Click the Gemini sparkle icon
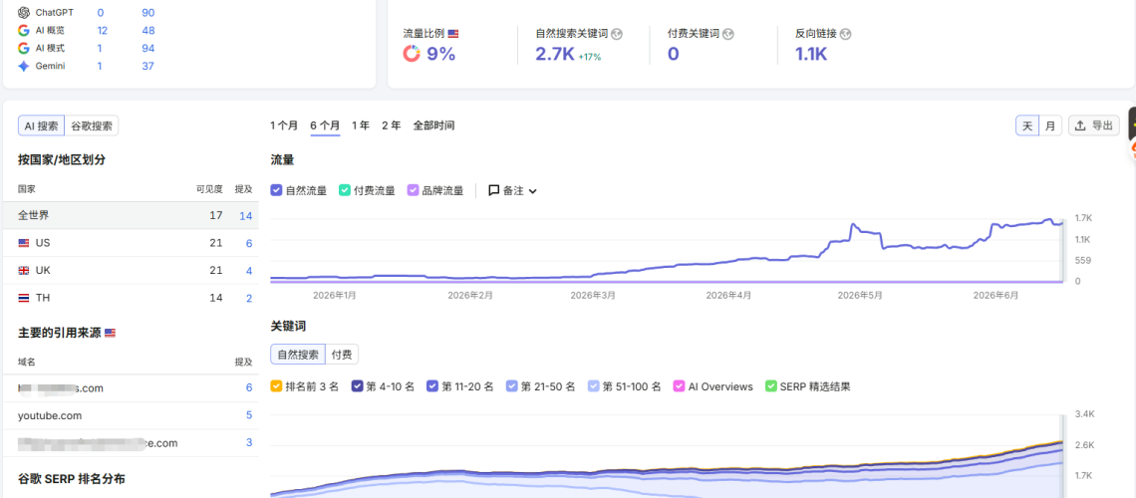The height and width of the screenshot is (498, 1136). (24, 66)
